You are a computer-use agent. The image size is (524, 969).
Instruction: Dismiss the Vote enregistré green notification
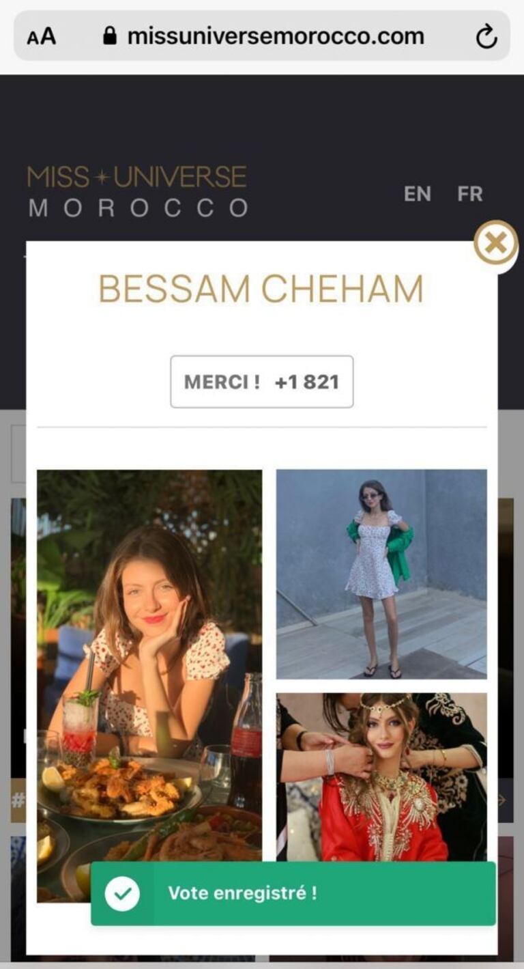(293, 893)
